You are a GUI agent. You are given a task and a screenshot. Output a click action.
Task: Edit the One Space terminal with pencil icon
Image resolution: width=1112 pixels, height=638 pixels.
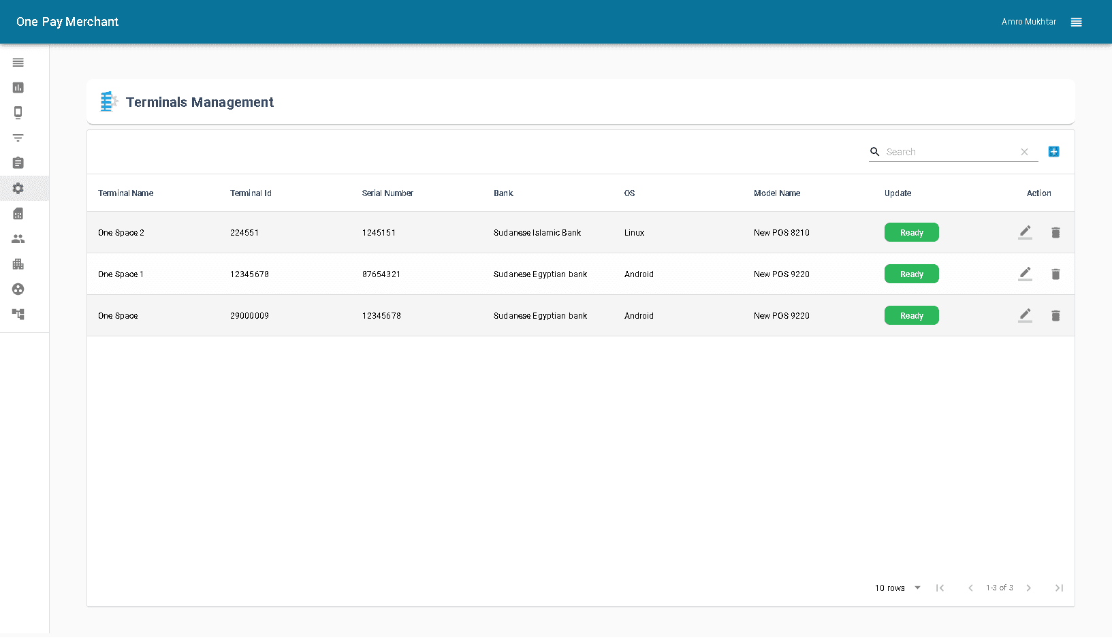[x=1025, y=315]
